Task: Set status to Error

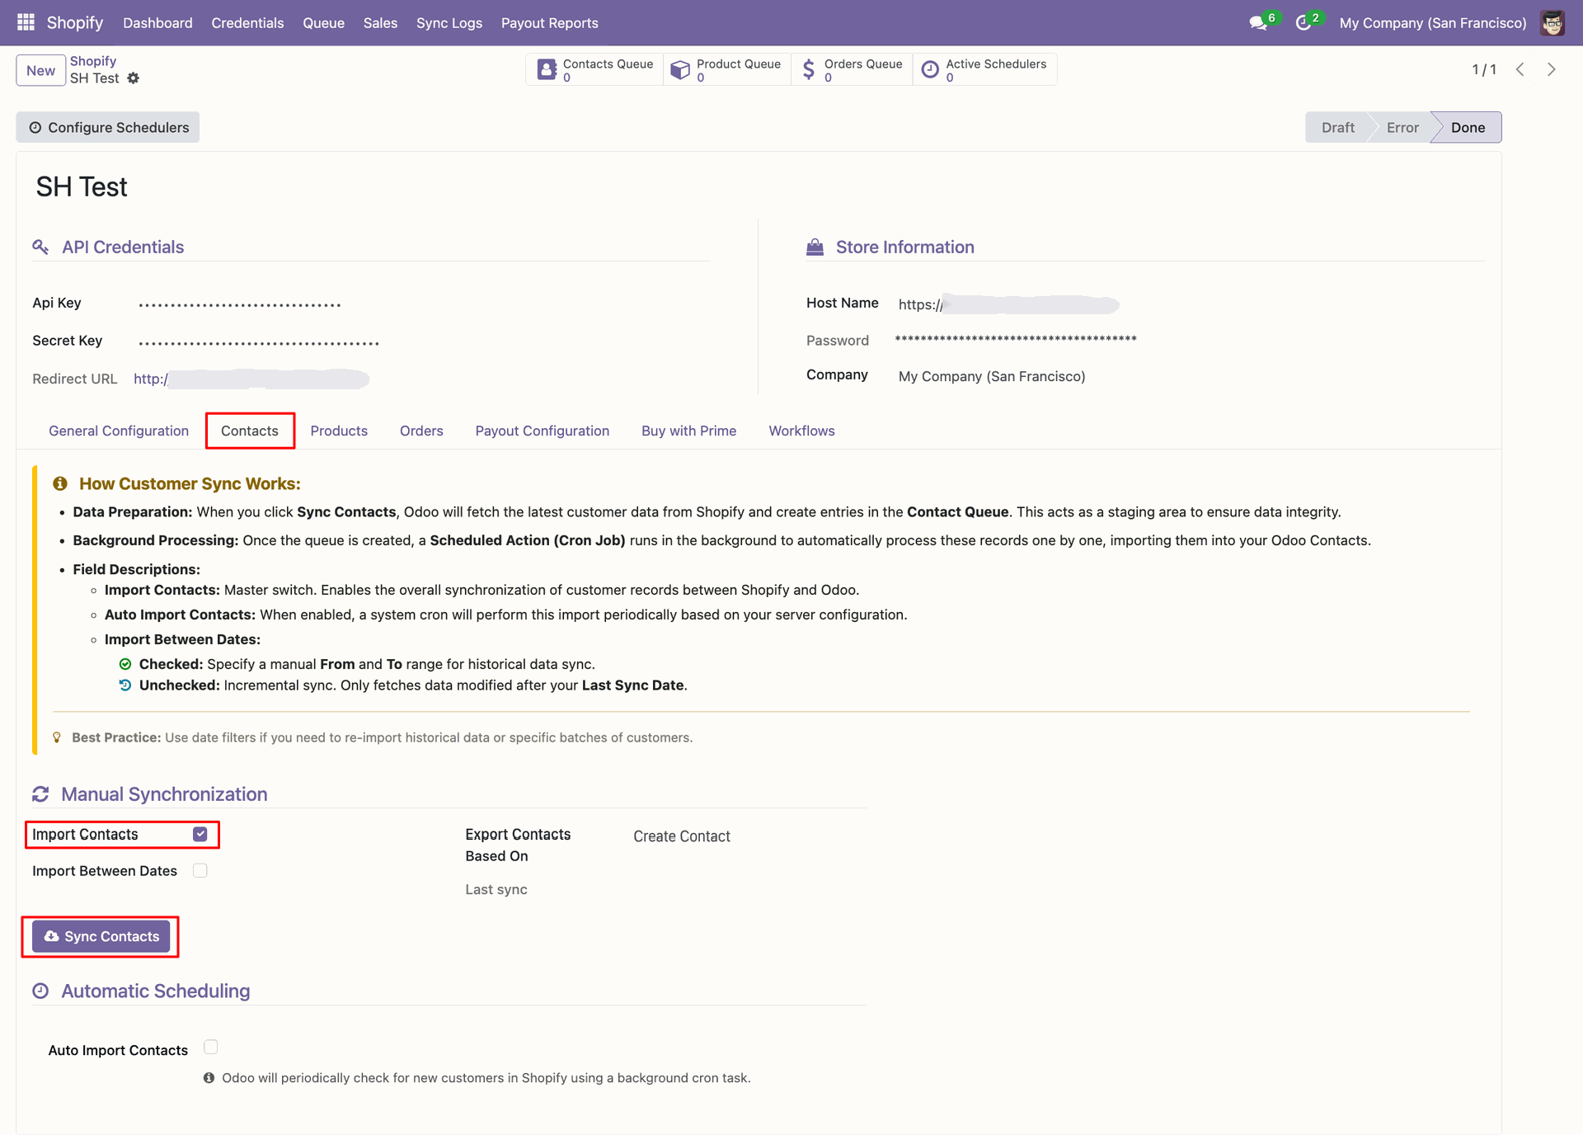Action: click(1402, 127)
